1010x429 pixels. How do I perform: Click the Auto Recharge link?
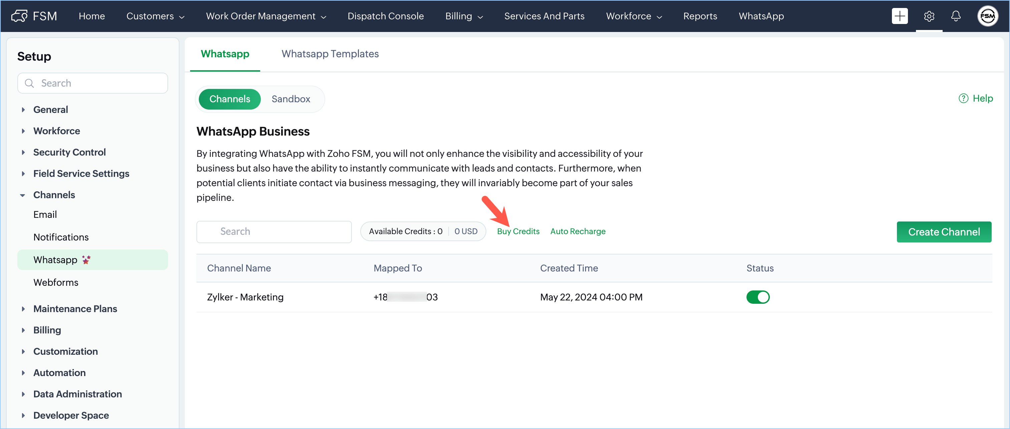click(577, 231)
